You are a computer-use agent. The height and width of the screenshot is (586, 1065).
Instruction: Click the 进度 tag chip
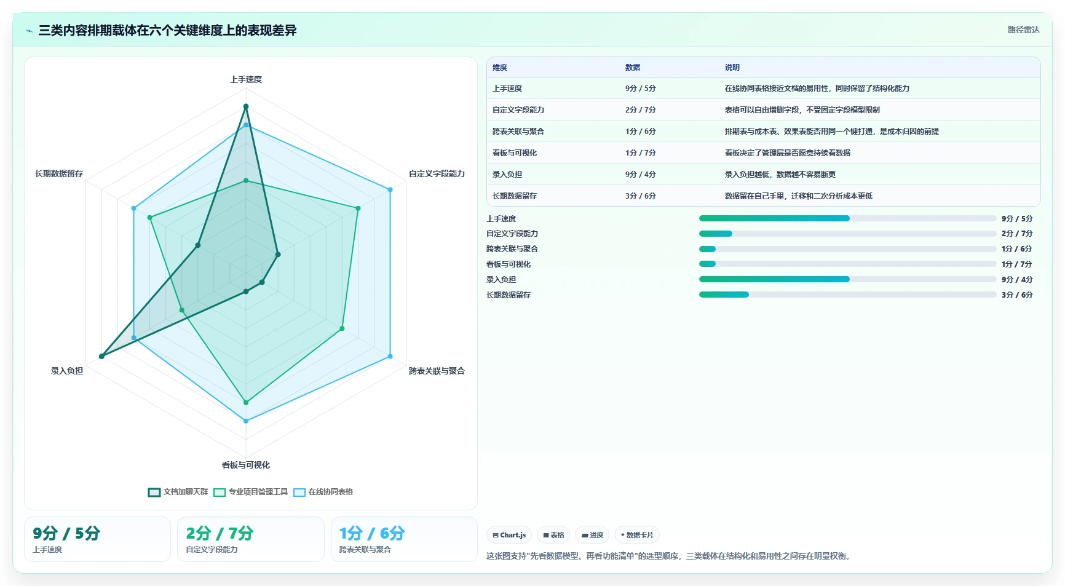(x=592, y=535)
